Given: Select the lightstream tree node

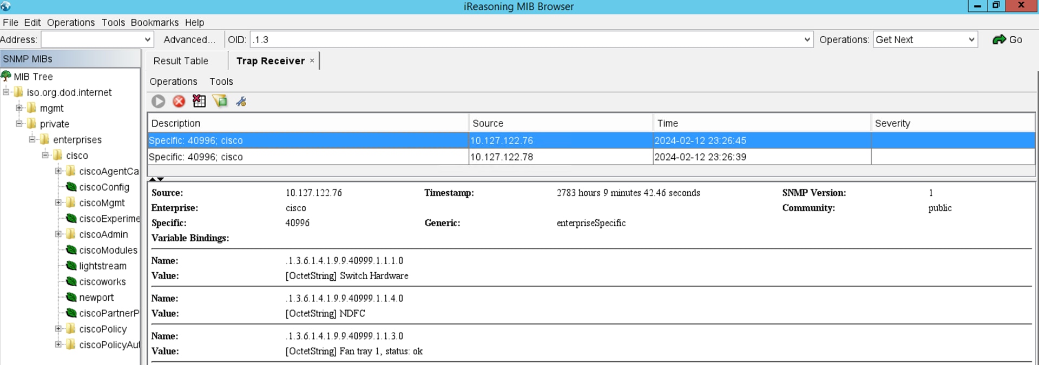Looking at the screenshot, I should [x=102, y=266].
